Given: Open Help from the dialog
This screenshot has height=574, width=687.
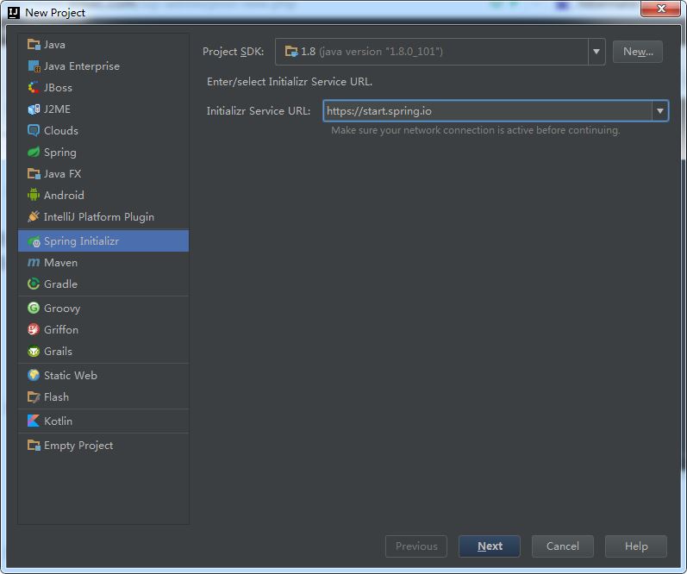Looking at the screenshot, I should click(636, 546).
